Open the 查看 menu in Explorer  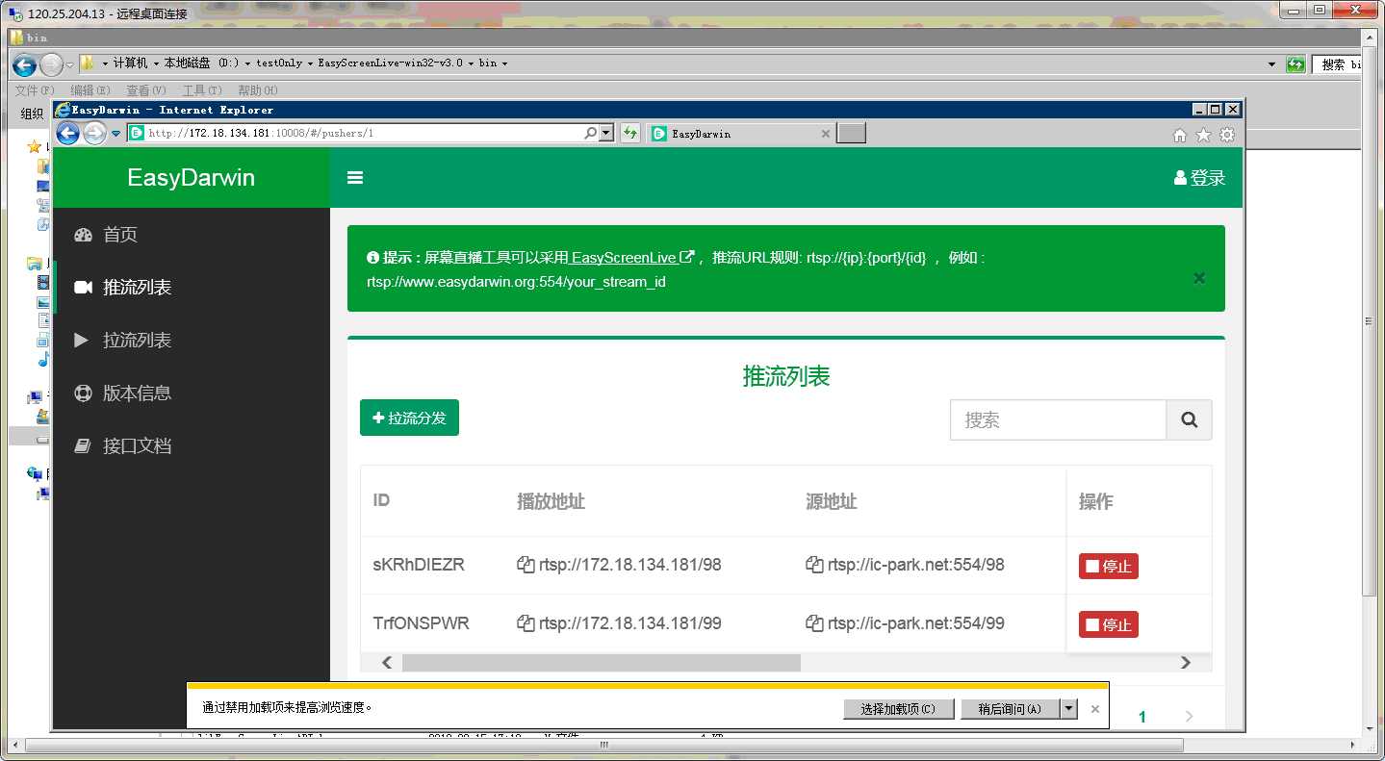tap(145, 90)
